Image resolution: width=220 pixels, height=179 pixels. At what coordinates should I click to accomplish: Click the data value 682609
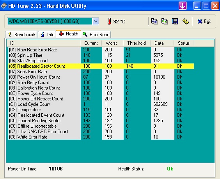(x=160, y=104)
